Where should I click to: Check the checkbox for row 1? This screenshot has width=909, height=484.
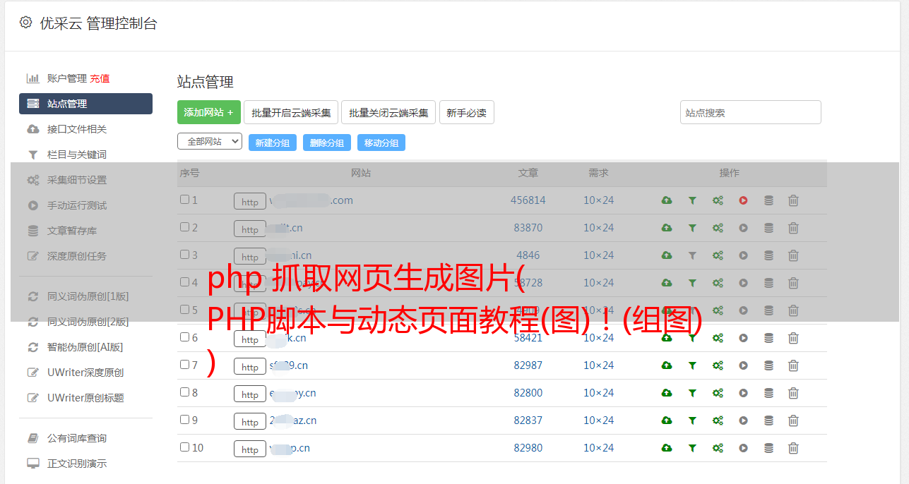click(x=184, y=200)
